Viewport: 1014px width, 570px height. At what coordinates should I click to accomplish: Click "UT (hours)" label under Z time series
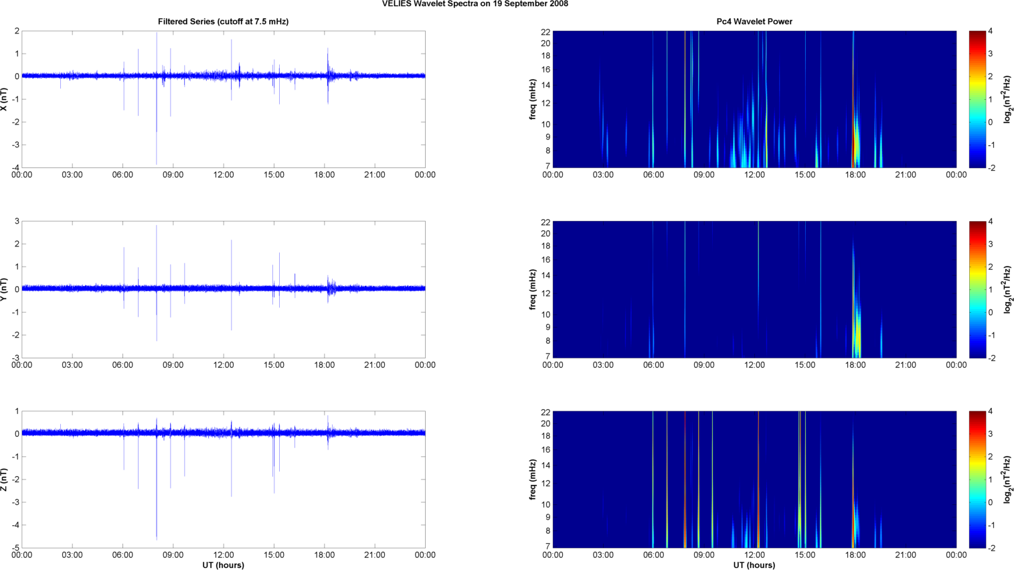click(223, 565)
